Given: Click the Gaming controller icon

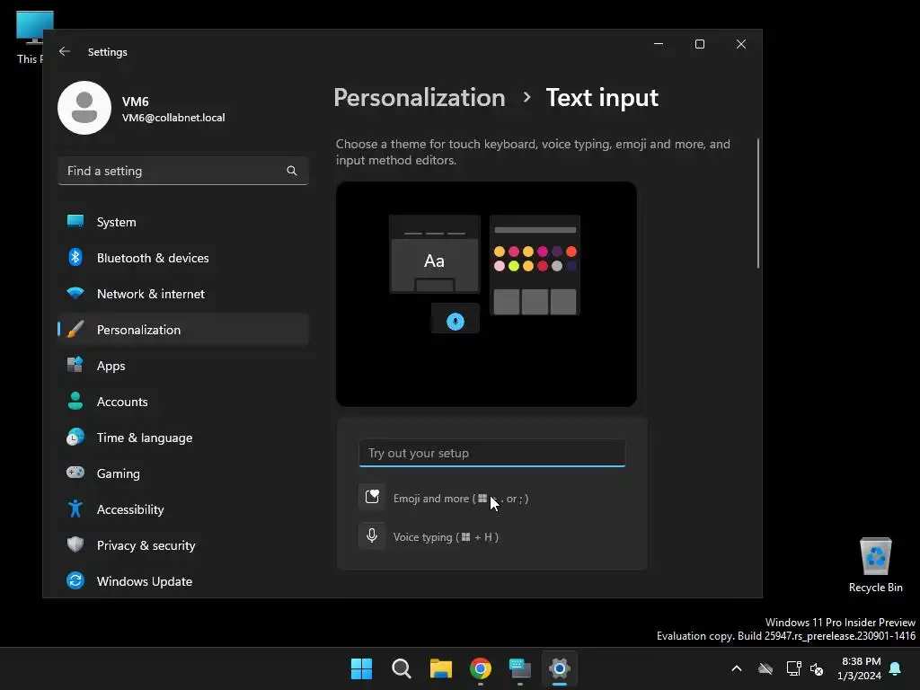Looking at the screenshot, I should tap(75, 473).
